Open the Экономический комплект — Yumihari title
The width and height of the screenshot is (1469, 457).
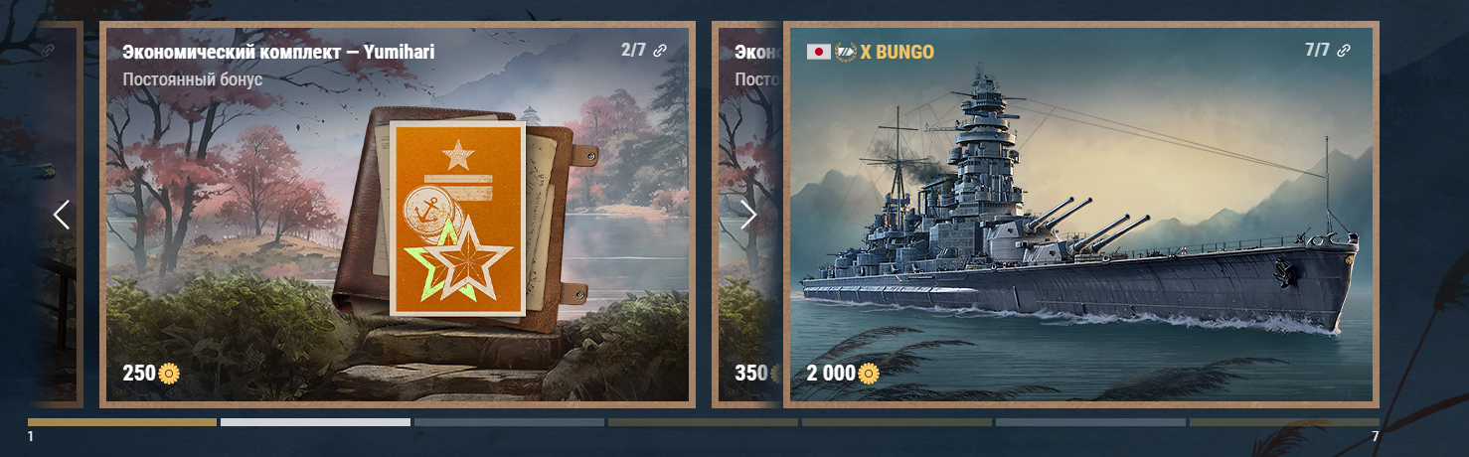pyautogui.click(x=278, y=52)
